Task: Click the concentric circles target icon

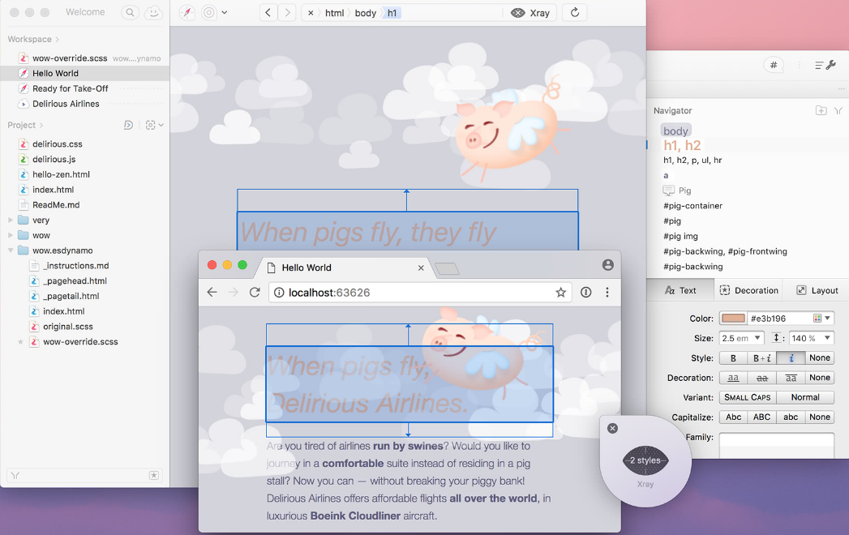Action: (208, 12)
